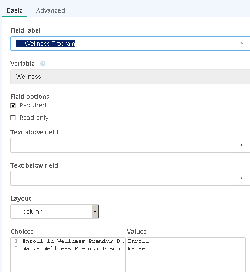Switch to the Advanced tab
The width and height of the screenshot is (250, 272).
tap(51, 10)
